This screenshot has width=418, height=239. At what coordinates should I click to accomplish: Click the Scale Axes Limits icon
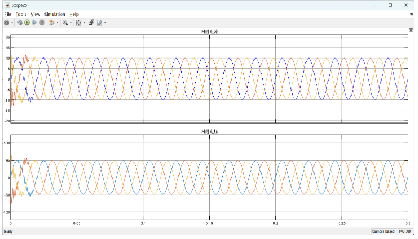(79, 23)
